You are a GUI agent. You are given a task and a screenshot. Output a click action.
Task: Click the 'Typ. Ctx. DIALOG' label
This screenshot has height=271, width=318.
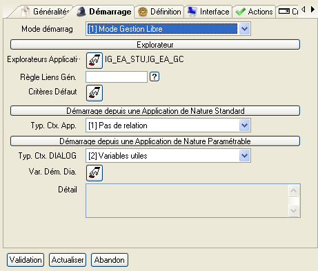[48, 156]
